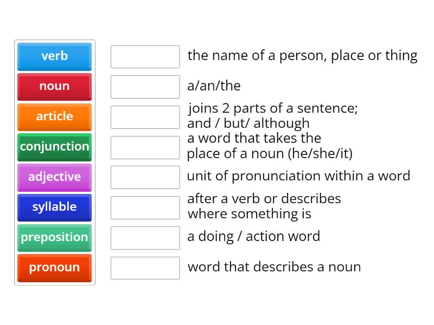This screenshot has height=325, width=434.
Task: Select the definition 'word that describes a noun'
Action: 275,266
